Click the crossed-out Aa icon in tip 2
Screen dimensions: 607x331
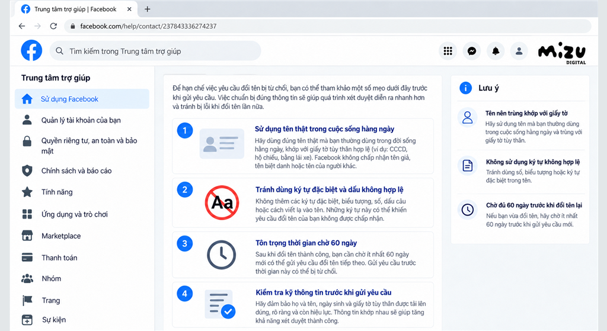[222, 203]
